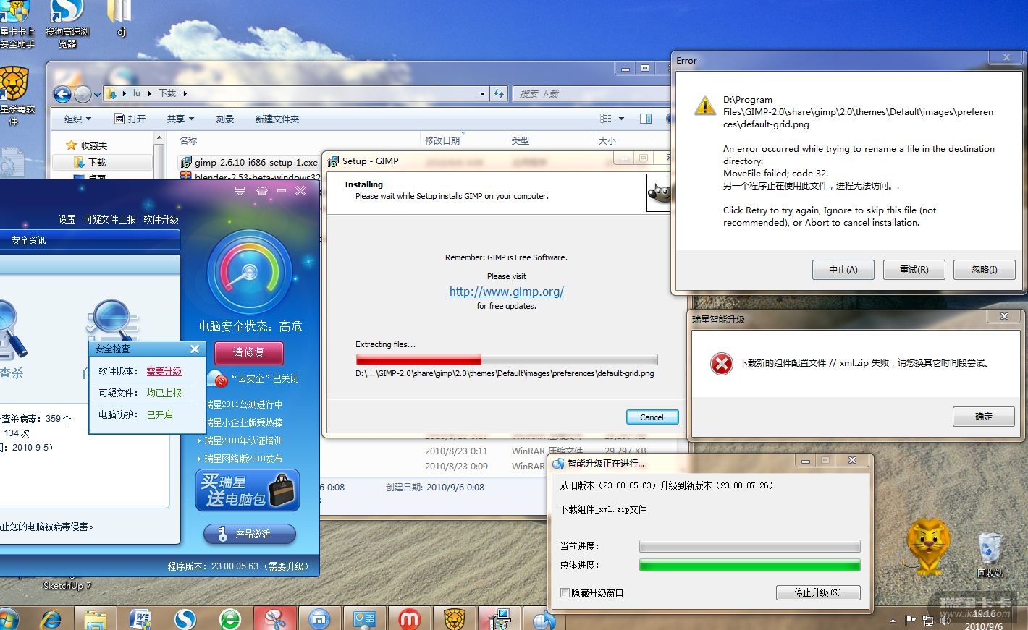
Task: Open Word from the taskbar
Action: pos(140,619)
